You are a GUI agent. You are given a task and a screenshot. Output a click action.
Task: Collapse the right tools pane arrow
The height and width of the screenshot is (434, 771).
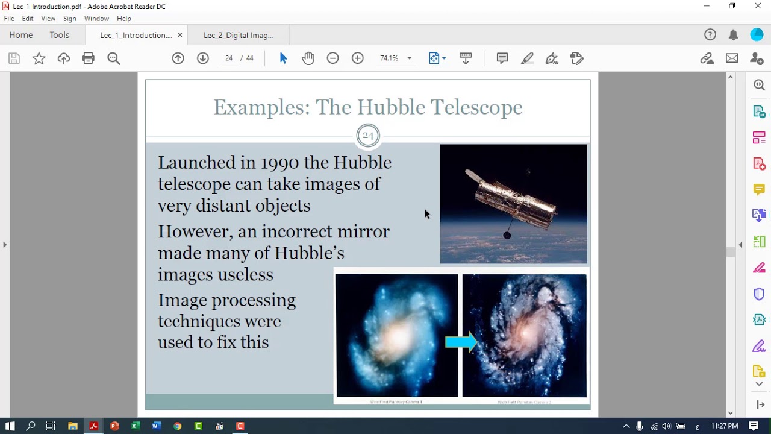point(741,244)
